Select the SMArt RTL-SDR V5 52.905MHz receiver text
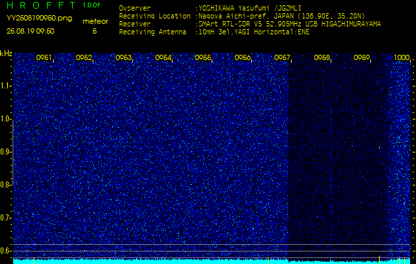This screenshot has height=264, width=416. click(x=290, y=24)
